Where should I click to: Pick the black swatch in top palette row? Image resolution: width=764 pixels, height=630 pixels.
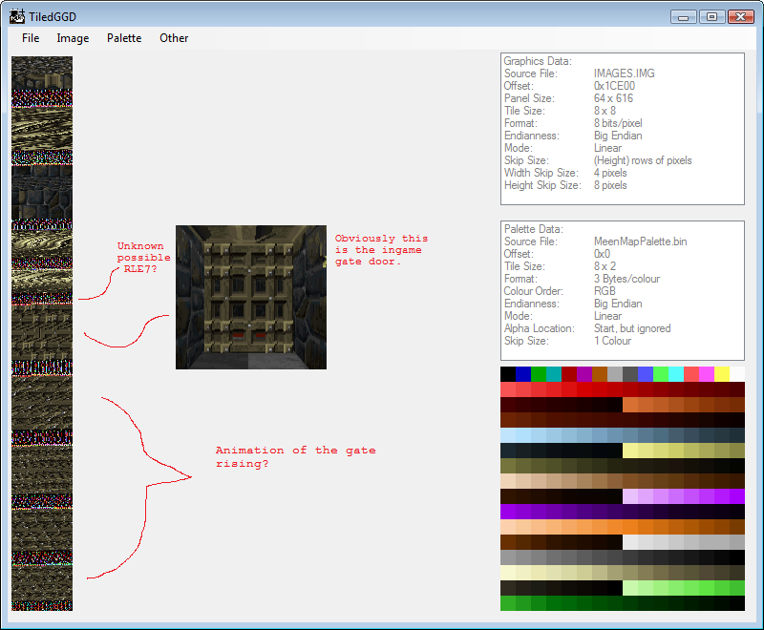point(508,373)
